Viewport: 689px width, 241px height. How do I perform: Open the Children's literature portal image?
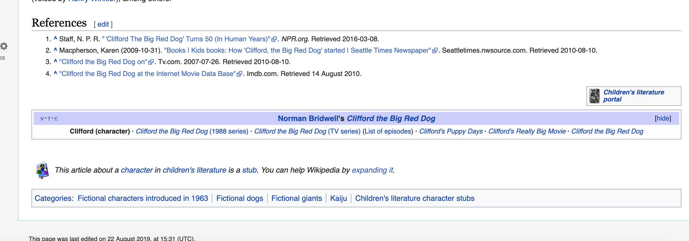tap(594, 96)
